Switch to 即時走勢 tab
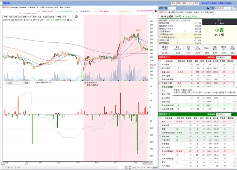Screen dimensions: 237x170 14,7
